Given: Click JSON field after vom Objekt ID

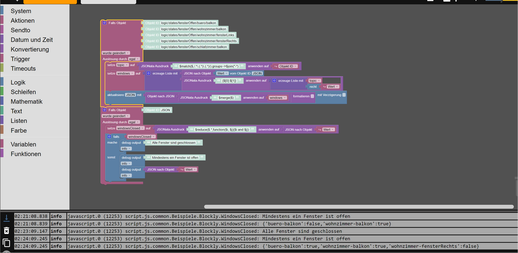Looking at the screenshot, I should pyautogui.click(x=257, y=73).
